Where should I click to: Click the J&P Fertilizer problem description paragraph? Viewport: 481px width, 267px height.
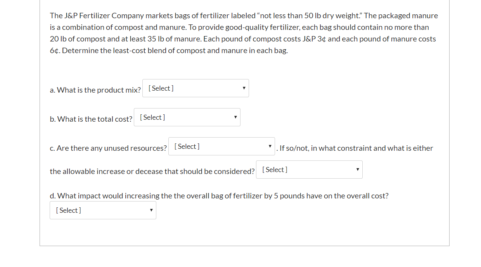(x=244, y=33)
